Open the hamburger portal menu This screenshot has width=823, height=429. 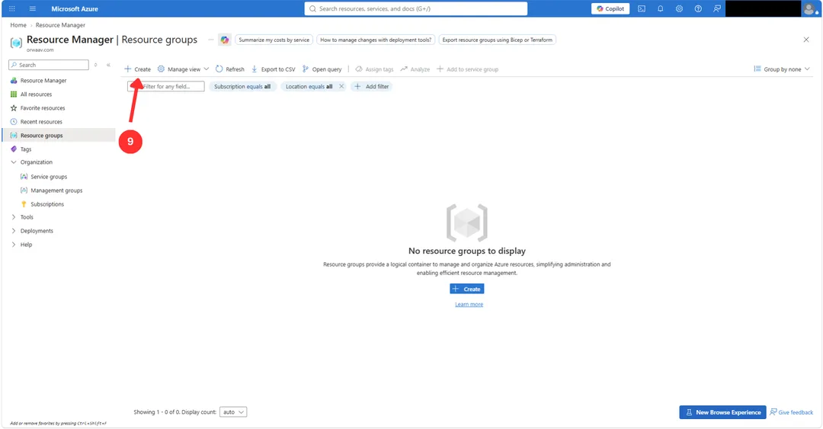[33, 9]
